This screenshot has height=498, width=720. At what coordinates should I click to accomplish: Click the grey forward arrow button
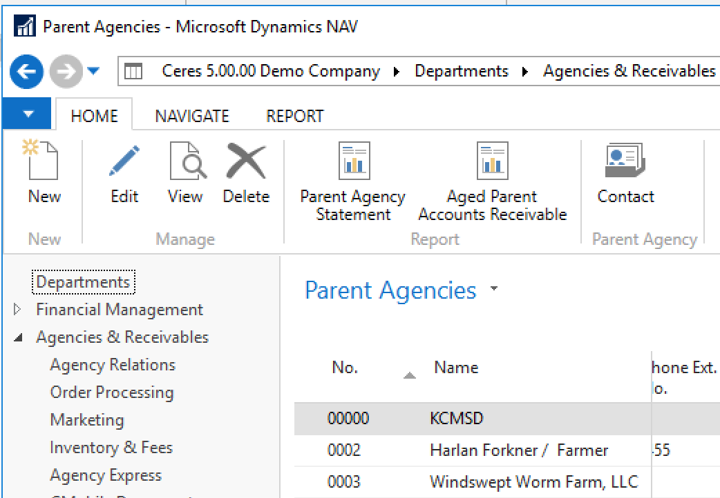(x=65, y=72)
